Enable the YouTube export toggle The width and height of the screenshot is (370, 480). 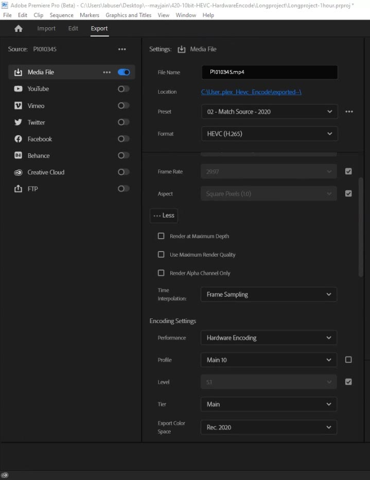(x=124, y=89)
